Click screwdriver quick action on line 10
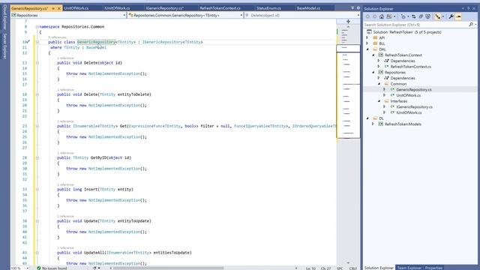480x270 pixels. [28, 42]
